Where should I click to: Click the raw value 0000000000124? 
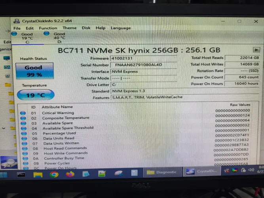pos(232,115)
